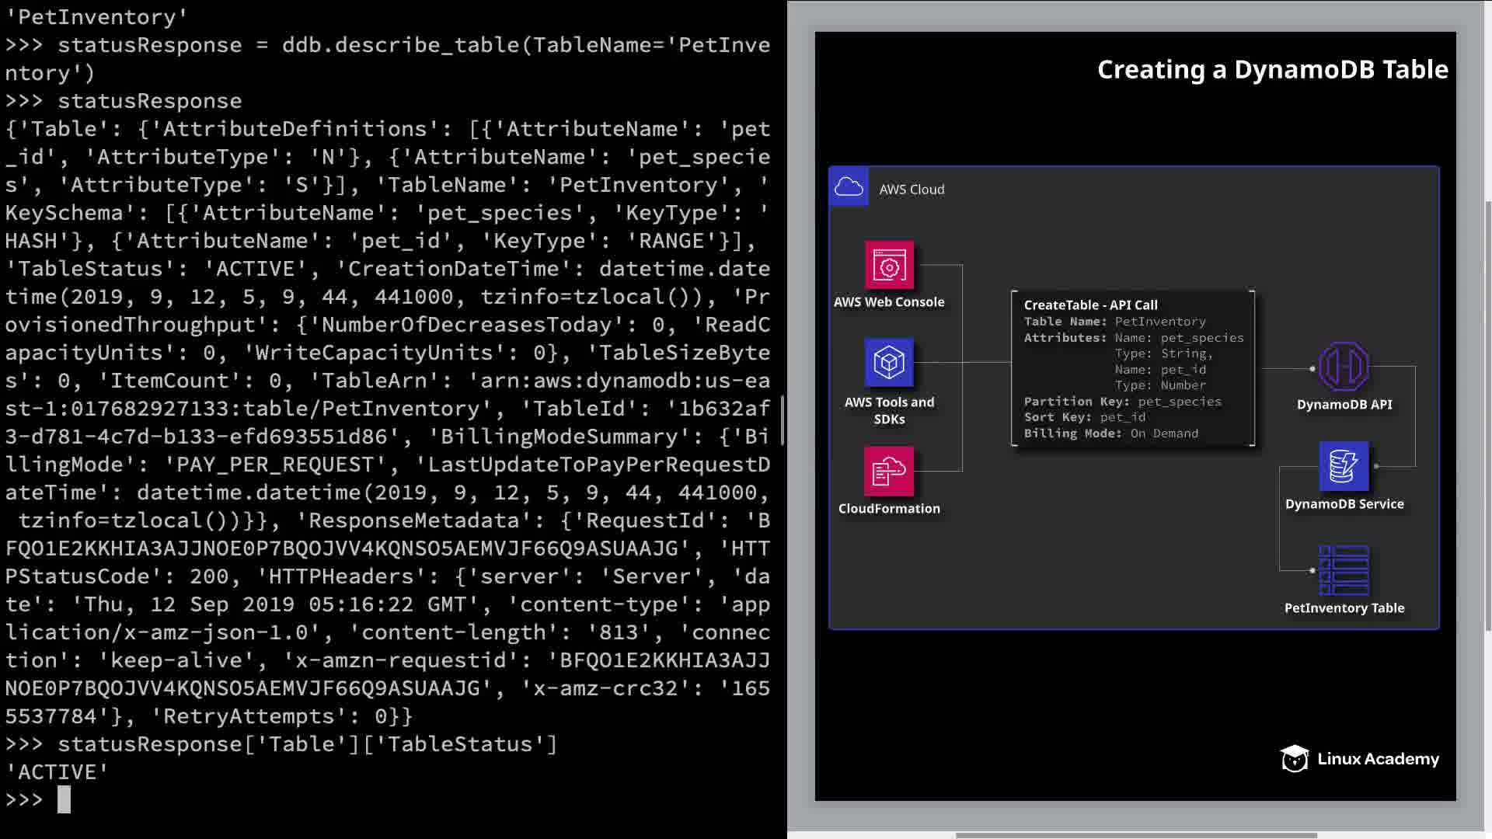Viewport: 1492px width, 839px height.
Task: Click the Linux Academy text label
Action: point(1378,759)
